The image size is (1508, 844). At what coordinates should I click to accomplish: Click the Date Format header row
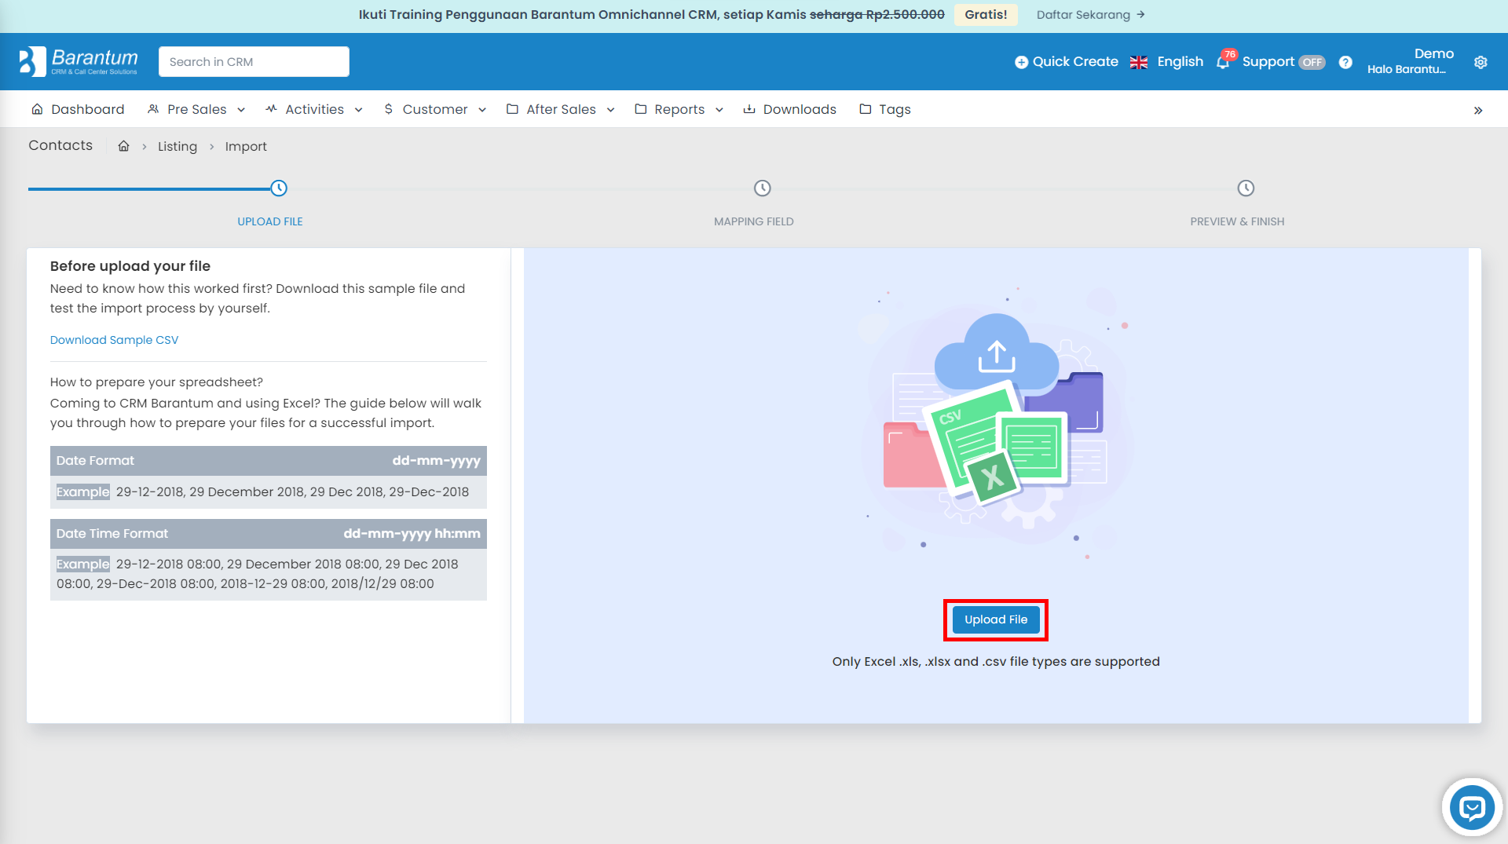click(x=269, y=461)
